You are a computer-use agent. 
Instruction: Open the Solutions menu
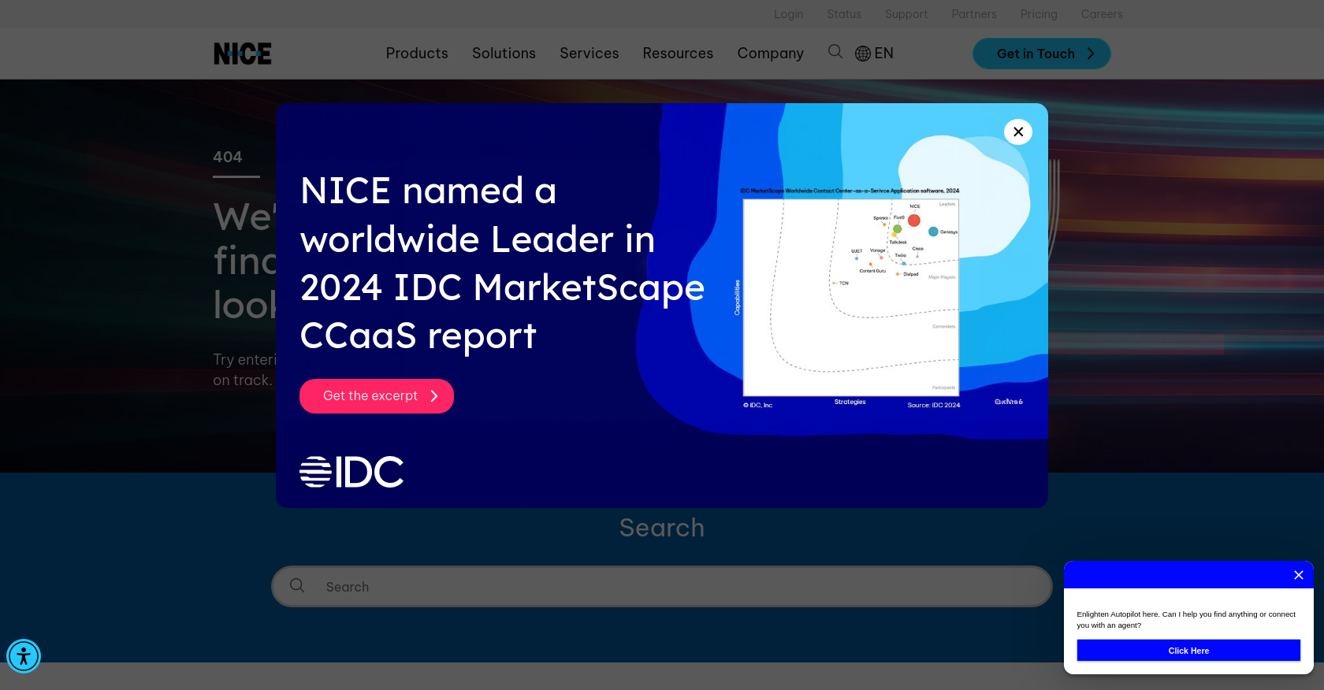[504, 54]
